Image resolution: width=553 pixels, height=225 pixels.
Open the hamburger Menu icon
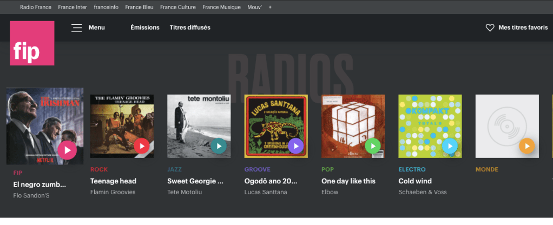pyautogui.click(x=77, y=28)
